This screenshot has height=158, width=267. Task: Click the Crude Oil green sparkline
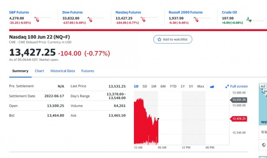255,20
